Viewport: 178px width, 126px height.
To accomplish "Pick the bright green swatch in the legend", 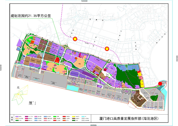I will [55, 117].
